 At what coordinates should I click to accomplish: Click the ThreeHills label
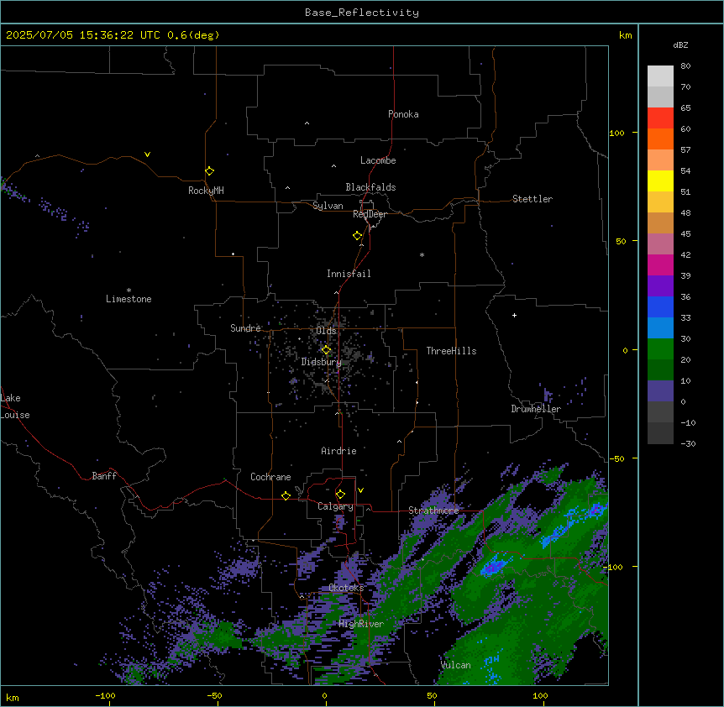(x=451, y=351)
